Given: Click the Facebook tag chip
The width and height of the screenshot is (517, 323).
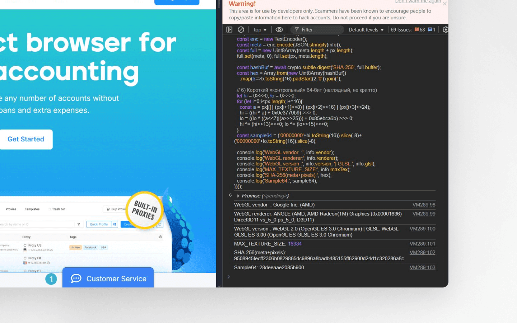Looking at the screenshot, I should point(90,248).
